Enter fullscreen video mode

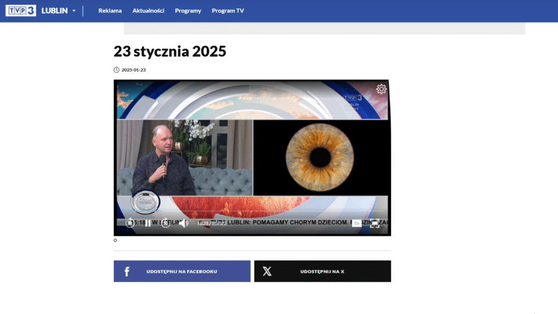[375, 223]
